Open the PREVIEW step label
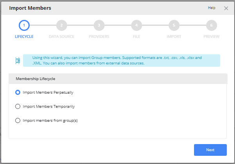This screenshot has width=235, height=164. [x=211, y=37]
